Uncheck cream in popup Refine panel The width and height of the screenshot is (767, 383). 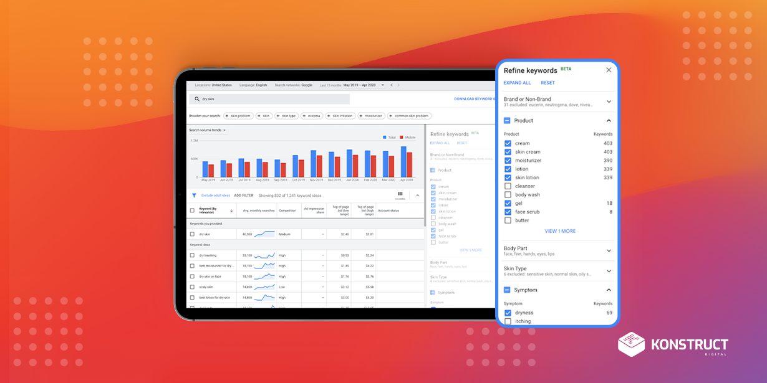point(508,143)
